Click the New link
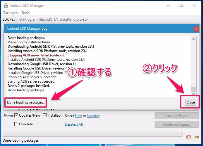203x146 pixels. pos(78,116)
